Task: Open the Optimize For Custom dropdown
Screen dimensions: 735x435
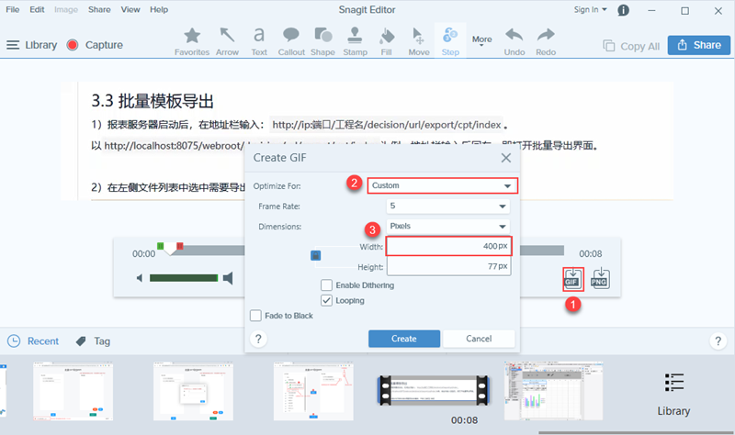Action: click(443, 185)
